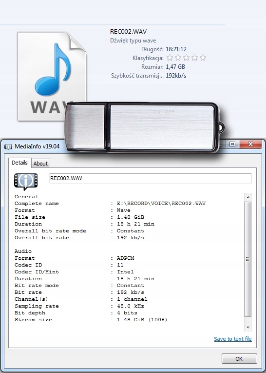The height and width of the screenshot is (373, 266).
Task: Maximize the MediaInfo window
Action: 232,144
